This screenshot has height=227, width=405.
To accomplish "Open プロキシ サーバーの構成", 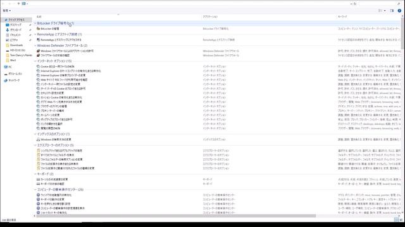I will (52, 111).
